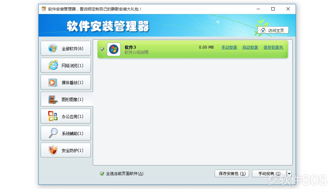Viewport: 332px width, 189px height.
Task: Click the 软件安装管理器 banner title
Action: [108, 26]
